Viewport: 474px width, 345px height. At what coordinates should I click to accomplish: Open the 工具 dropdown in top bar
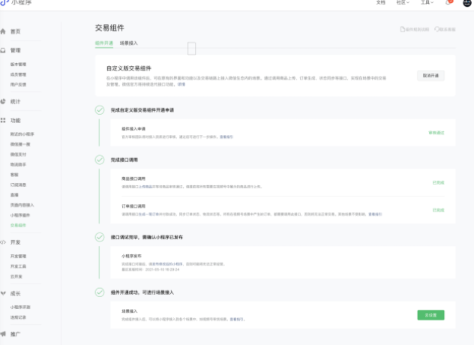coord(427,2)
